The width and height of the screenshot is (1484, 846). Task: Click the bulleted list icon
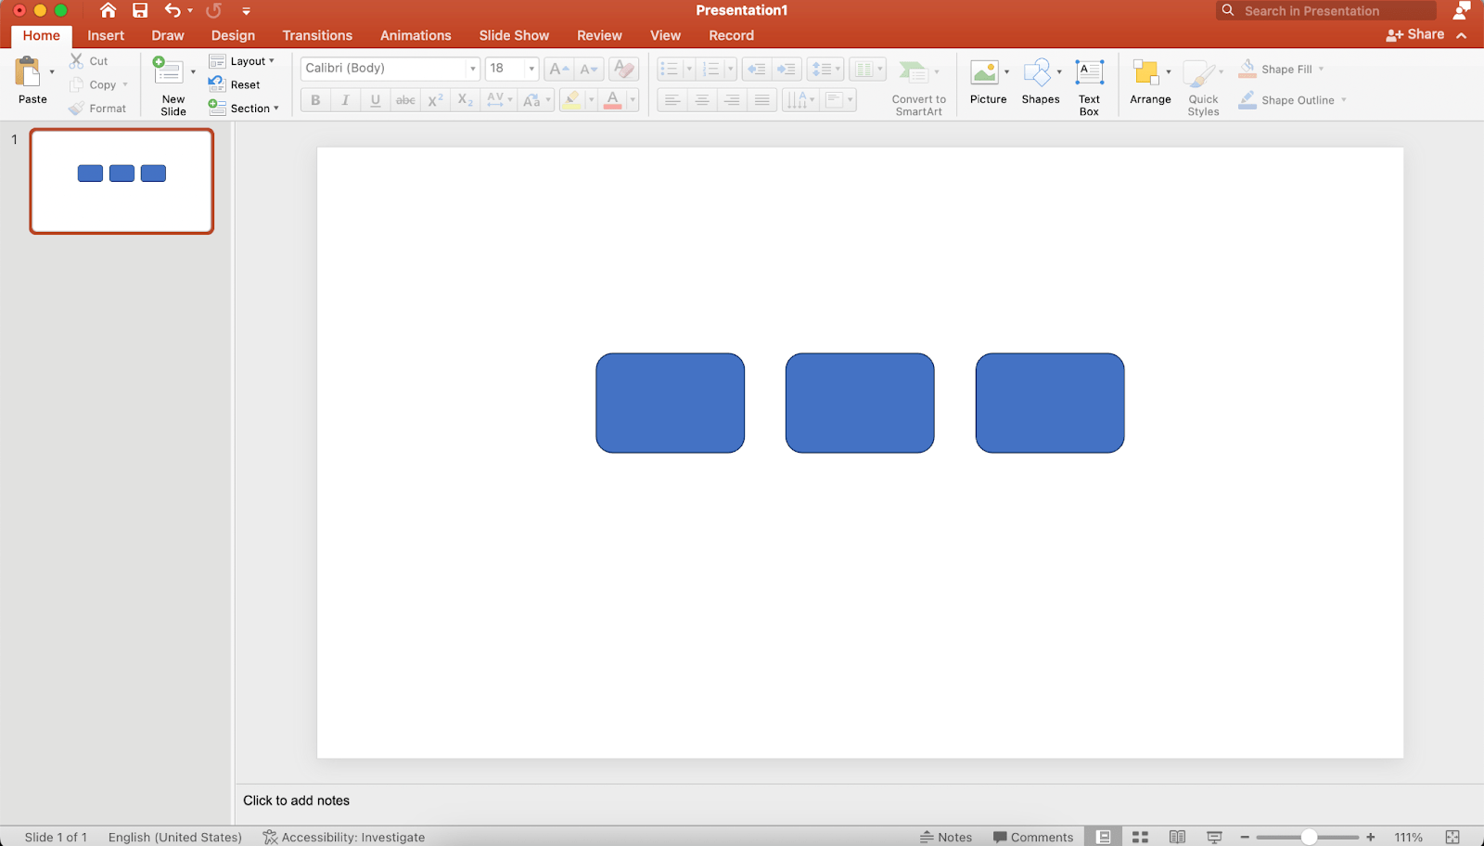[x=671, y=68]
